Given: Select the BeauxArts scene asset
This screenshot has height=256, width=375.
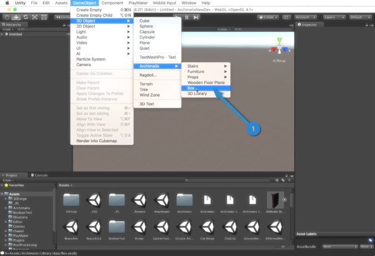Looking at the screenshot, I should pos(71,227).
